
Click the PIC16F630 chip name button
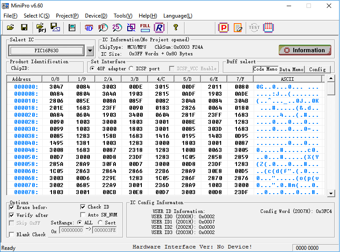[x=46, y=50]
